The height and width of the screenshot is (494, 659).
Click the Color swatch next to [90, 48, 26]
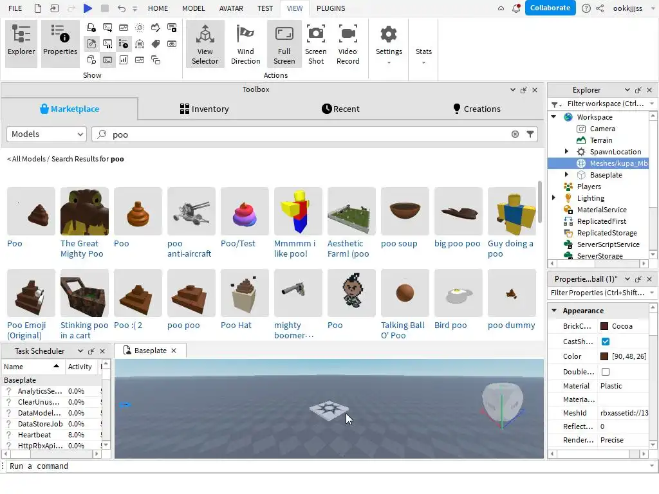click(604, 356)
